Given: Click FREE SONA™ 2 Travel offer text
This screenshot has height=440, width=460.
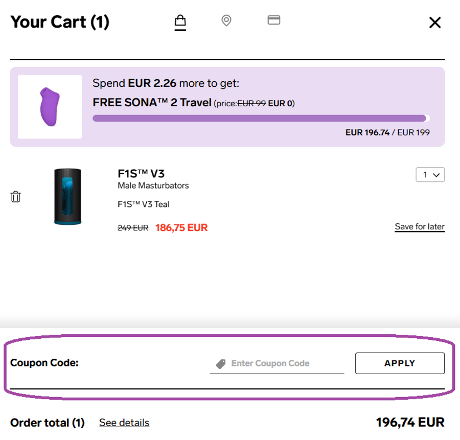Looking at the screenshot, I should 152,103.
